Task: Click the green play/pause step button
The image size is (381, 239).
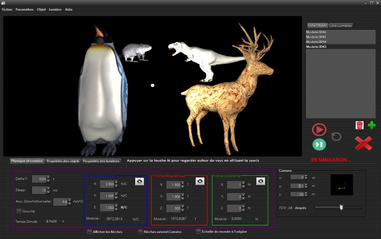Action: pyautogui.click(x=319, y=144)
